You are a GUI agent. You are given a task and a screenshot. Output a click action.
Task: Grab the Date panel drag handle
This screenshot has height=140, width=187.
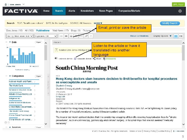click(x=6, y=42)
